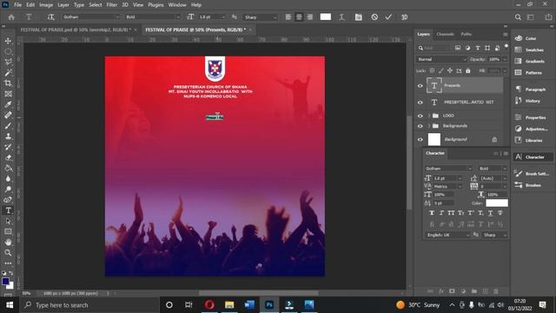Select the Move tool
The width and height of the screenshot is (556, 313).
8,41
